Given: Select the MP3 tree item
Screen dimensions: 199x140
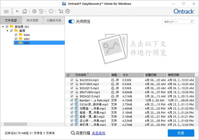Looking at the screenshot, I should 39,43.
